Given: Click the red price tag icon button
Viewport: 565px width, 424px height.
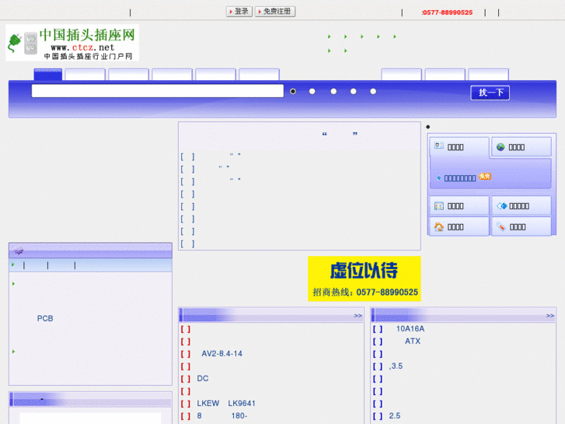Looking at the screenshot, I should pos(500,226).
